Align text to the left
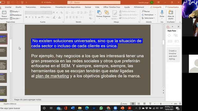The width and height of the screenshot is (198, 111). 67,17
